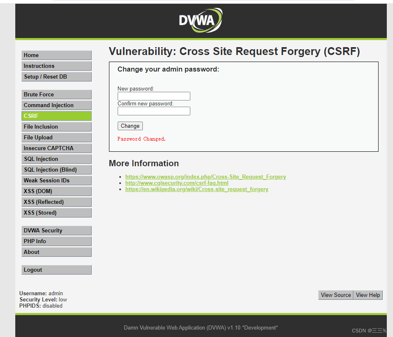393x337 pixels.
Task: Open XSS (Stored) page
Action: 57,213
